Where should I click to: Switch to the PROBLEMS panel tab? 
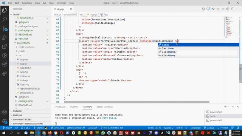pyautogui.click(x=60, y=107)
